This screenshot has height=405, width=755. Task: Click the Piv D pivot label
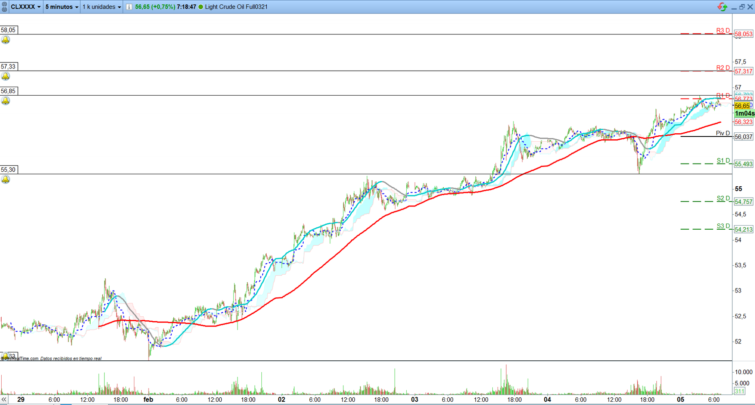(723, 133)
